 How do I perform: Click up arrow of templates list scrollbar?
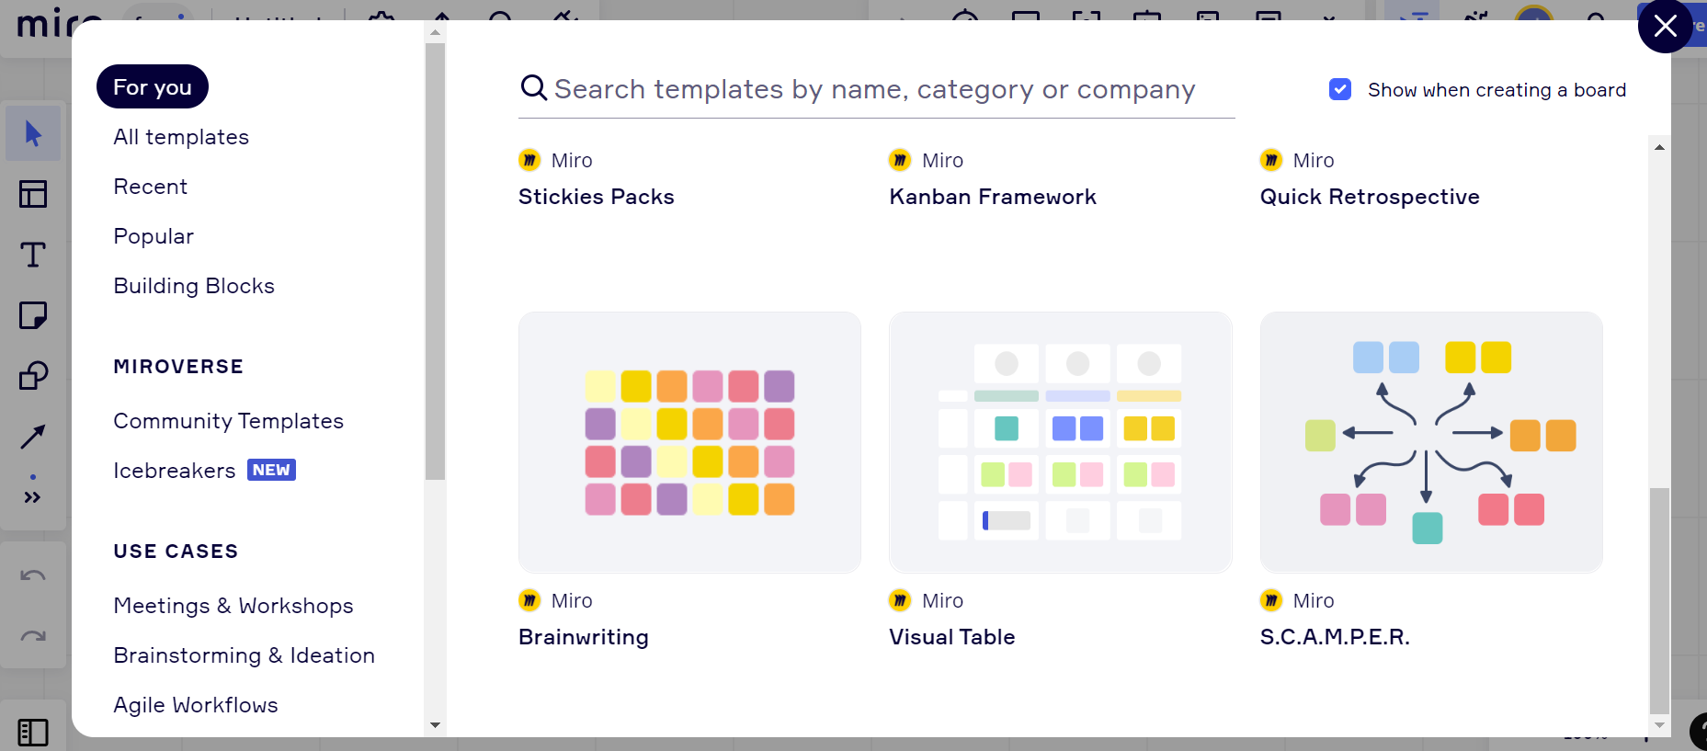click(1659, 147)
